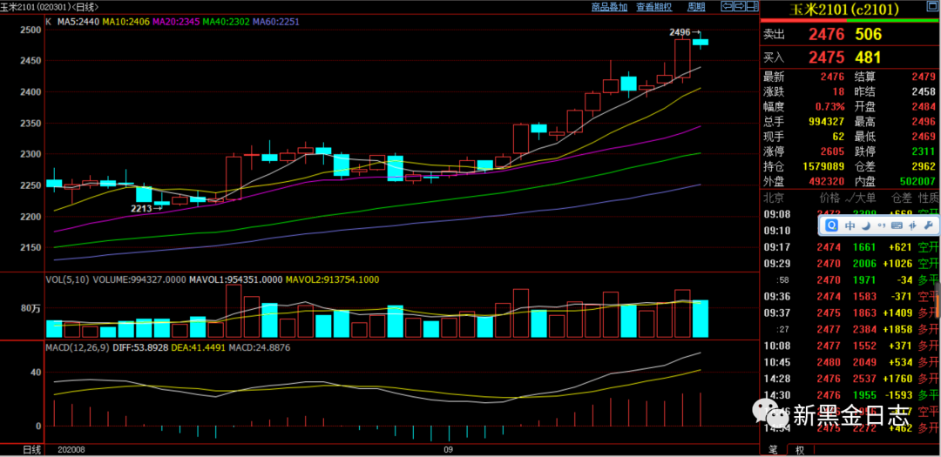
Task: Click the 幅度 0.73% value
Action: 829,108
